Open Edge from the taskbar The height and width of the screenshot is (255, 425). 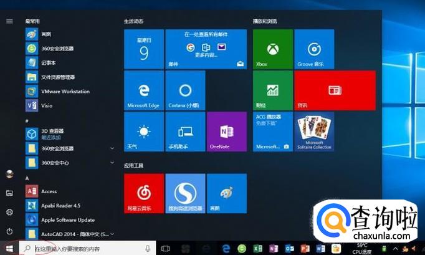pyautogui.click(x=226, y=249)
